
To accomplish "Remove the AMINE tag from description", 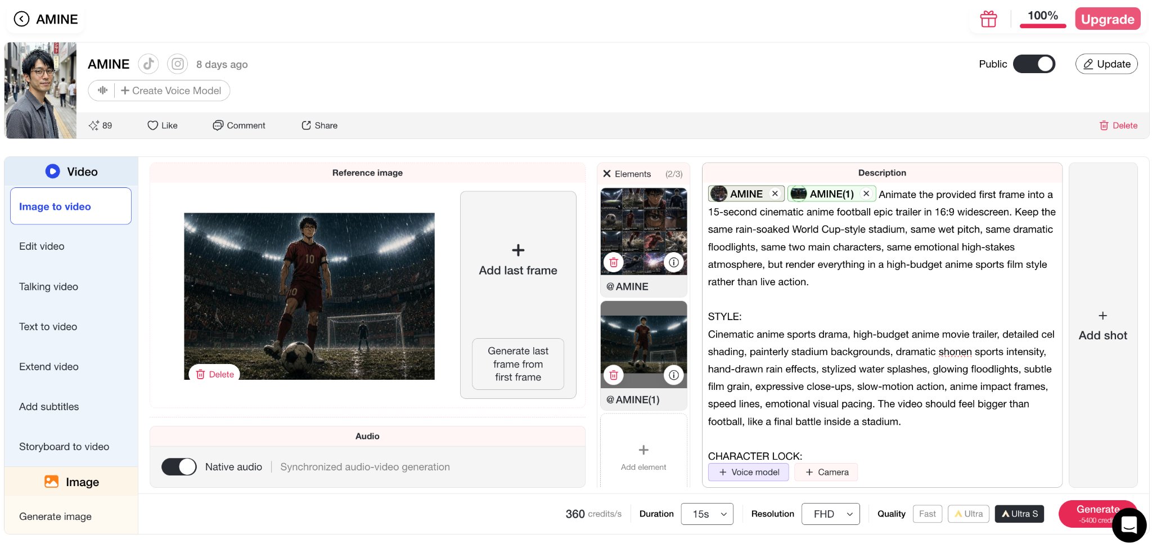I will (775, 194).
